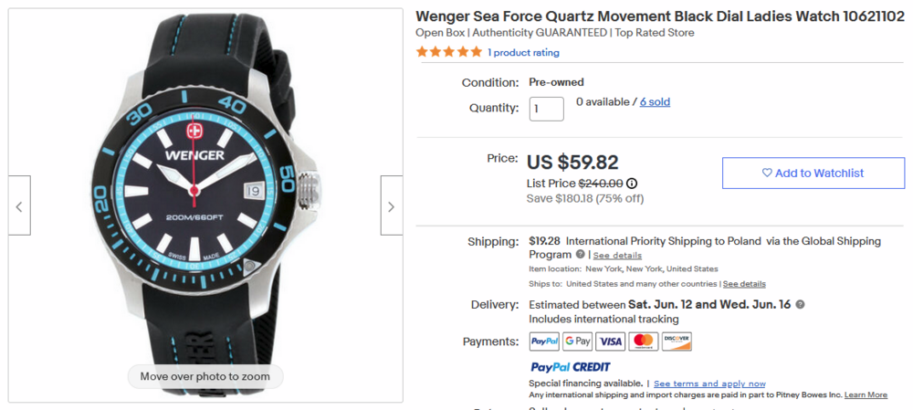
Task: Open the 6 sold link
Action: point(655,102)
